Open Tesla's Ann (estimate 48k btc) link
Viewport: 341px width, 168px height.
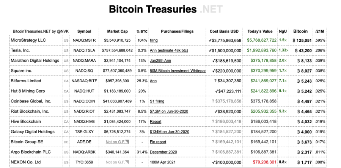tap(169, 50)
